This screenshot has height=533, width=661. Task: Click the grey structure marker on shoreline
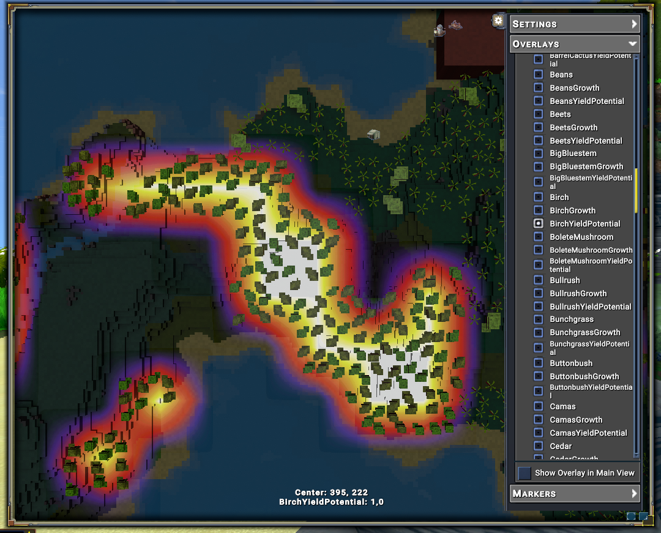[x=373, y=135]
